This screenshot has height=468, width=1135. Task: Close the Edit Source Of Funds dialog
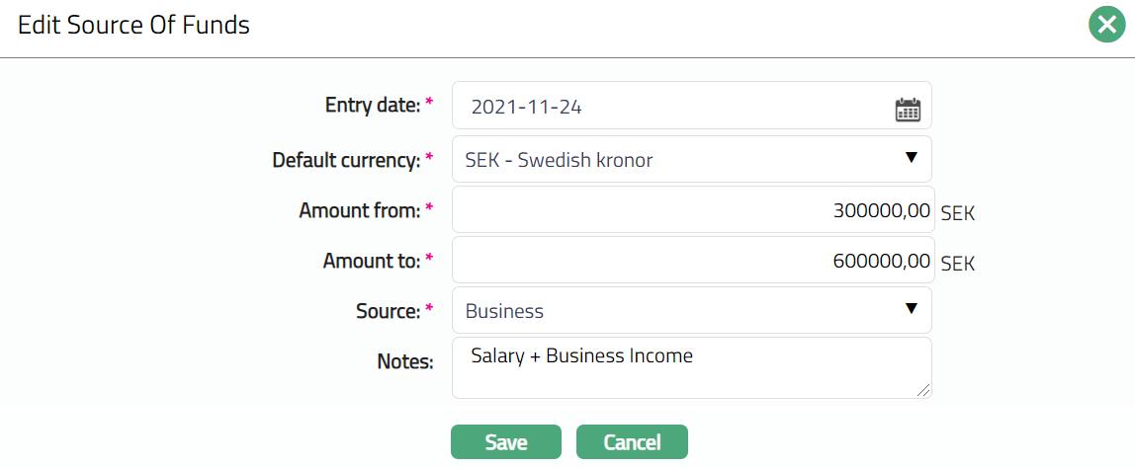(1108, 25)
